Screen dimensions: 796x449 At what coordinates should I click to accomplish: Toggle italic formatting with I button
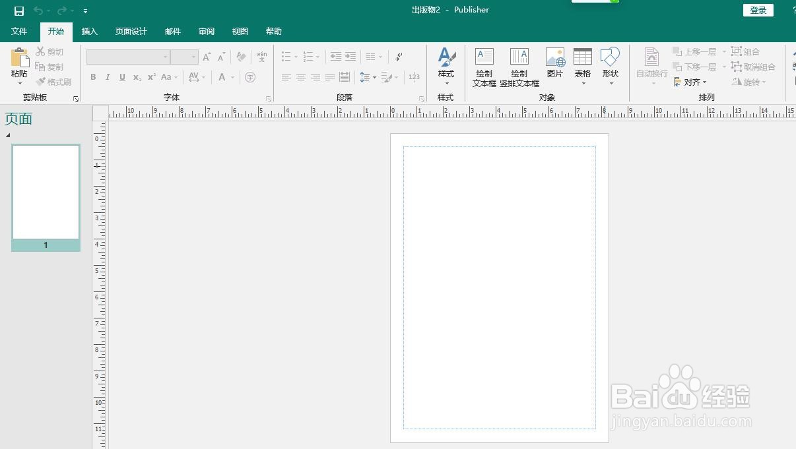tap(108, 77)
